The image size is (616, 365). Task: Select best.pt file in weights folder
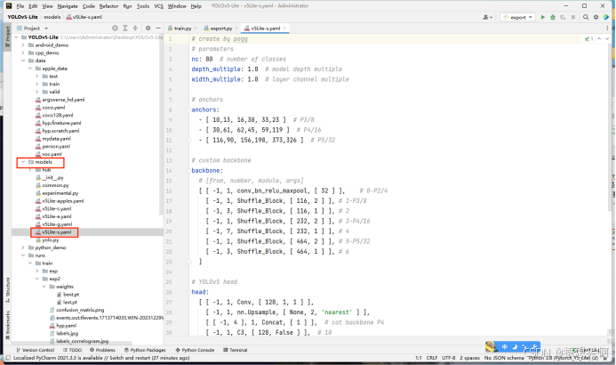coord(71,295)
